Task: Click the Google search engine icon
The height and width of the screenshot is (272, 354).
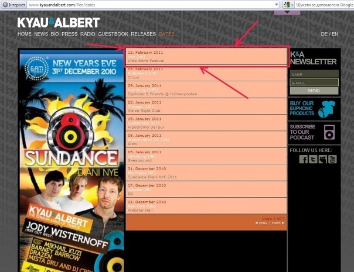Action: click(287, 4)
